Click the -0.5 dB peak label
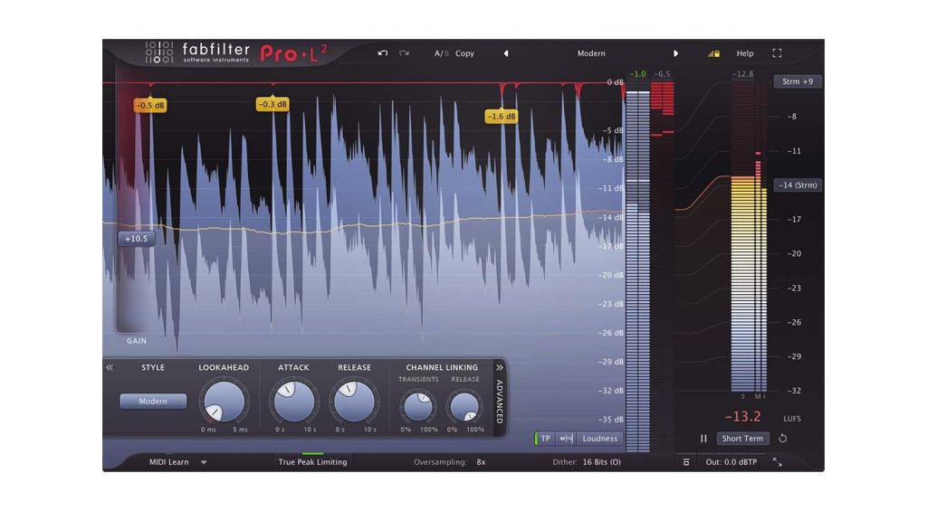This screenshot has width=927, height=511. 151,105
